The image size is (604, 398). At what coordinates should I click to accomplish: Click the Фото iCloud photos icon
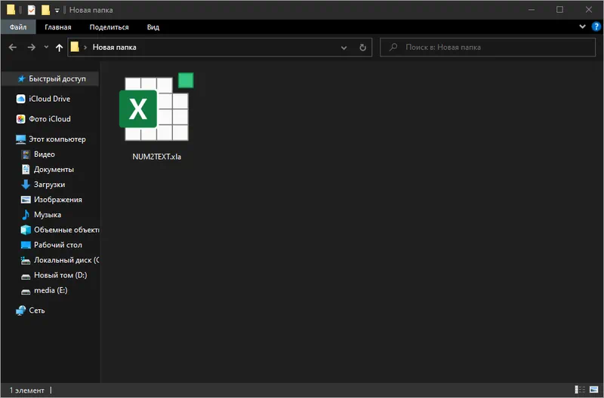click(x=21, y=119)
